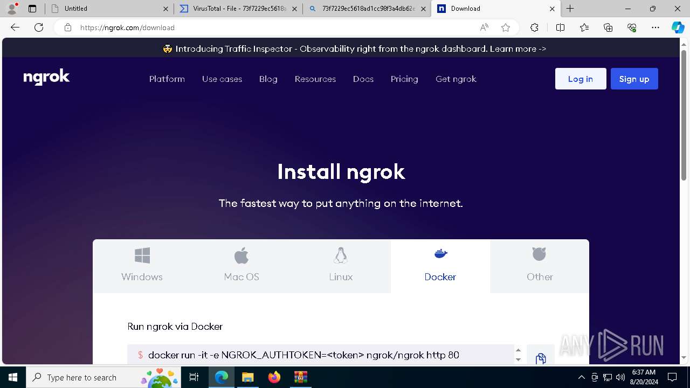Close the Download tab

[x=552, y=9]
